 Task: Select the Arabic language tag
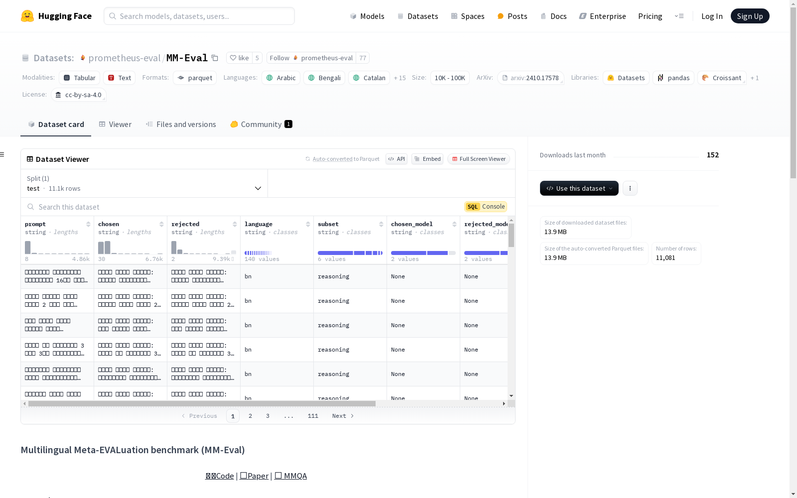point(281,78)
